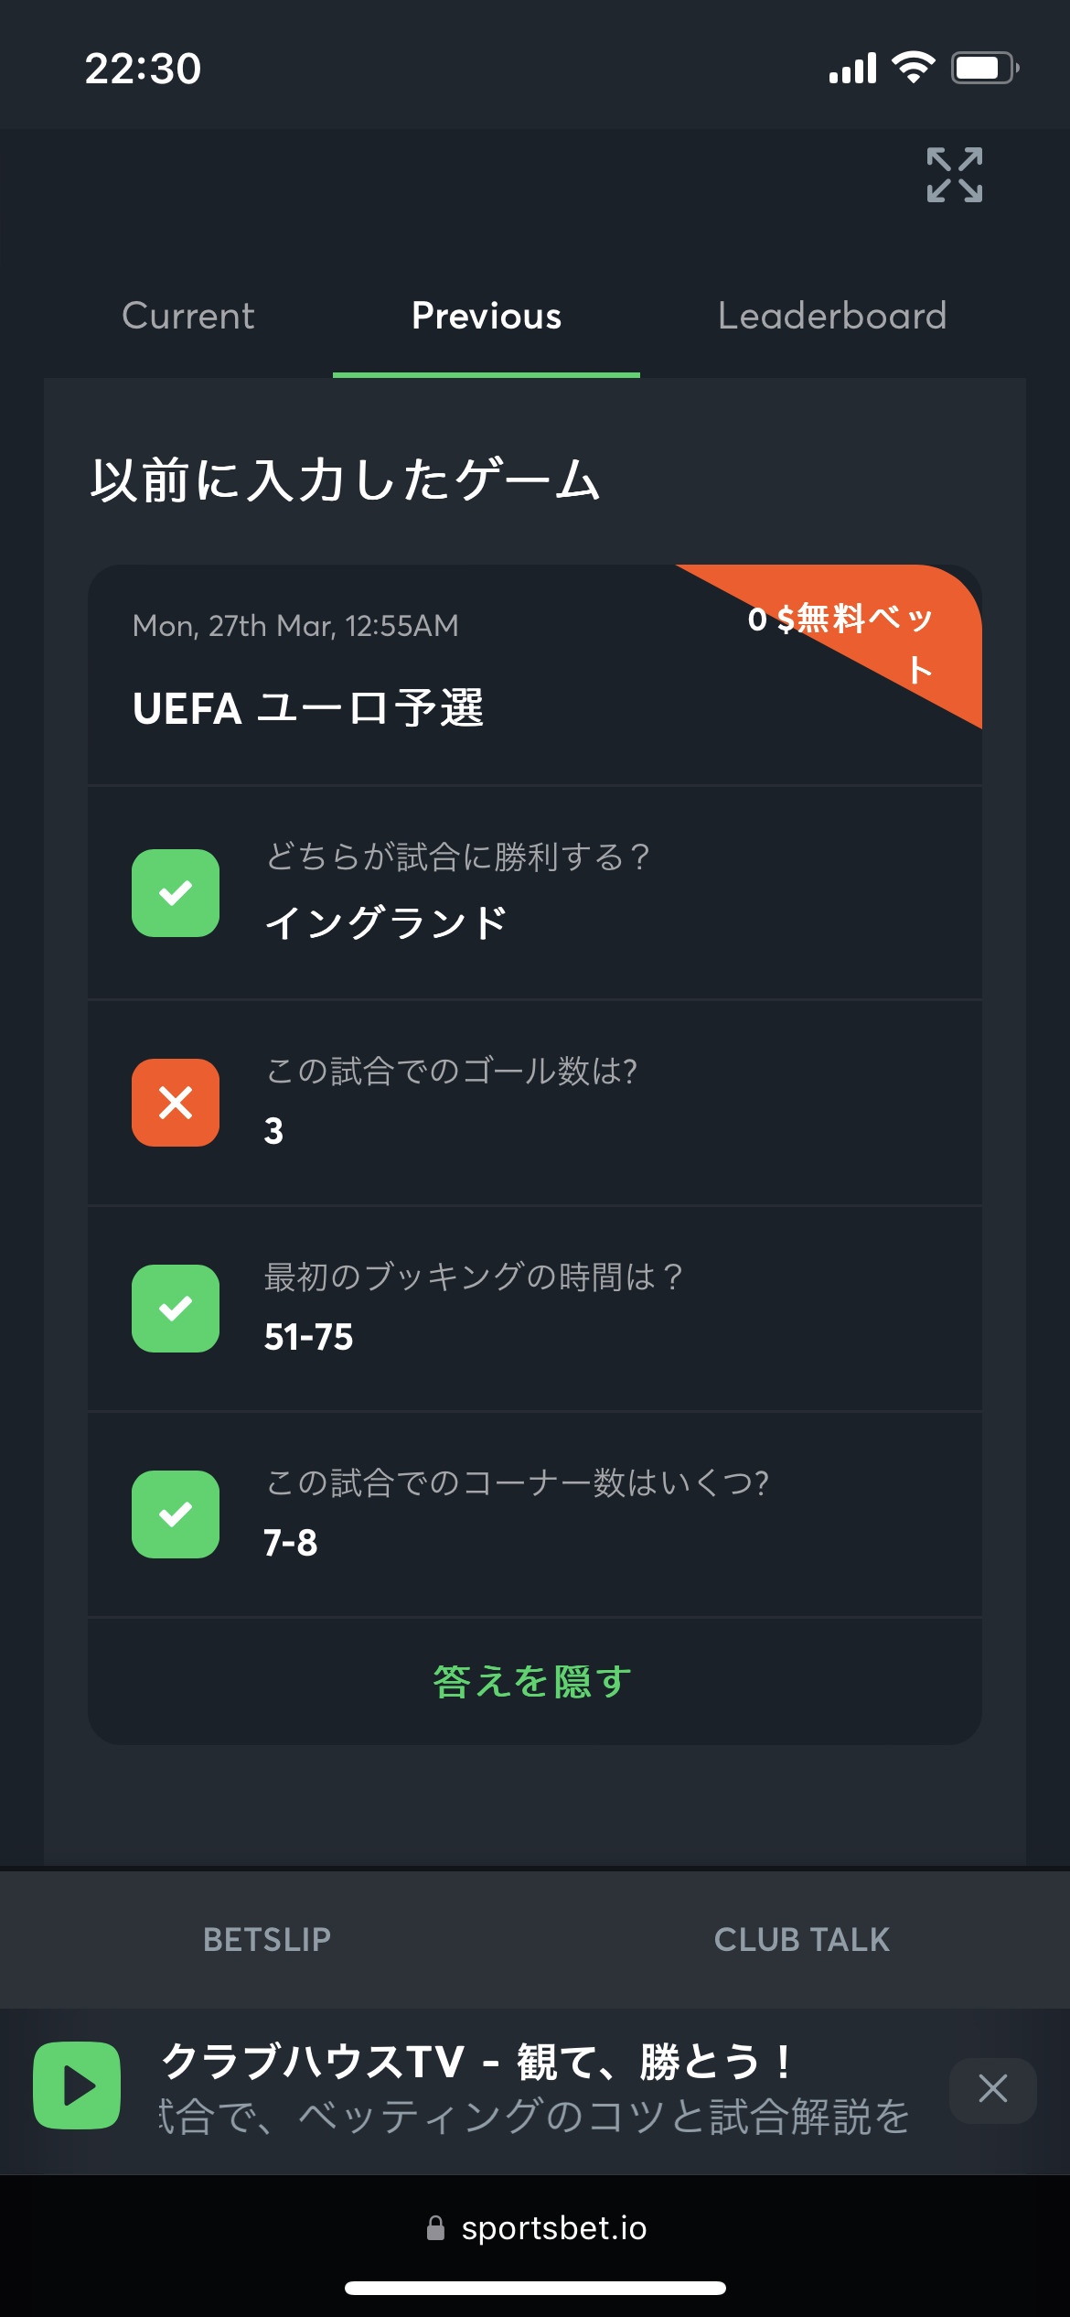
Task: Expand to fullscreen with the arrows icon
Action: point(954,175)
